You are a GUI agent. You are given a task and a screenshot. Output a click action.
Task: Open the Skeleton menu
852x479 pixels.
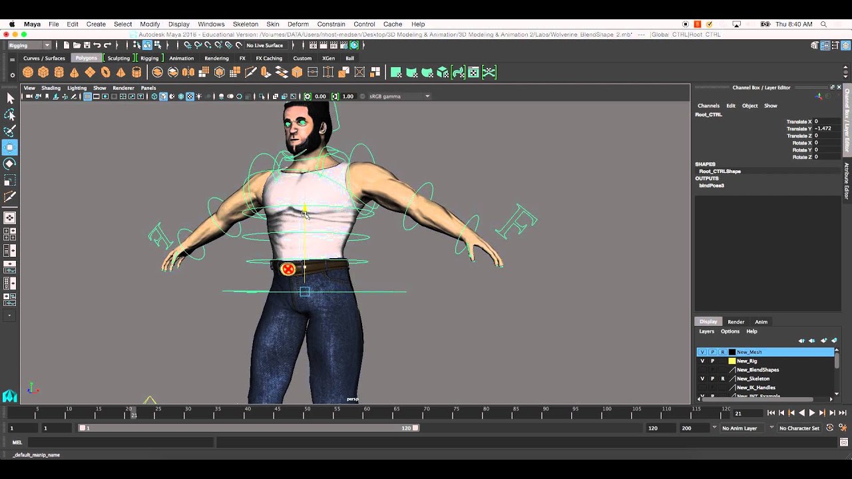coord(246,24)
